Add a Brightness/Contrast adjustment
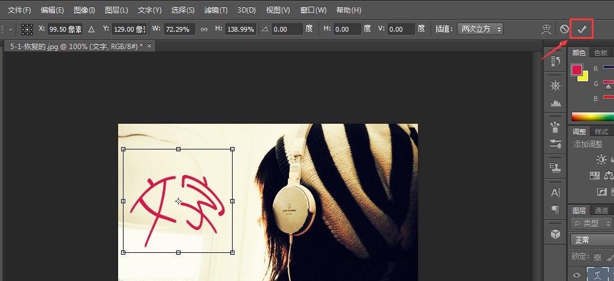Screen dimensions: 614x281 601,159
